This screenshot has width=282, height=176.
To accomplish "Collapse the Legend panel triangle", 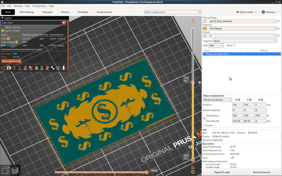I will [x=2, y=18].
